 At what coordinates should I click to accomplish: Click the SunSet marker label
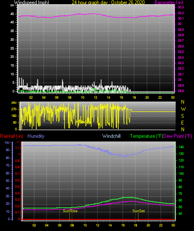click(139, 211)
